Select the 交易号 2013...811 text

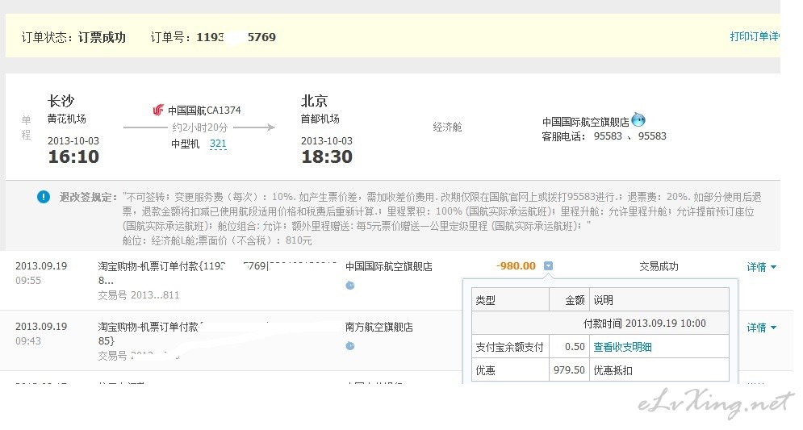click(139, 294)
